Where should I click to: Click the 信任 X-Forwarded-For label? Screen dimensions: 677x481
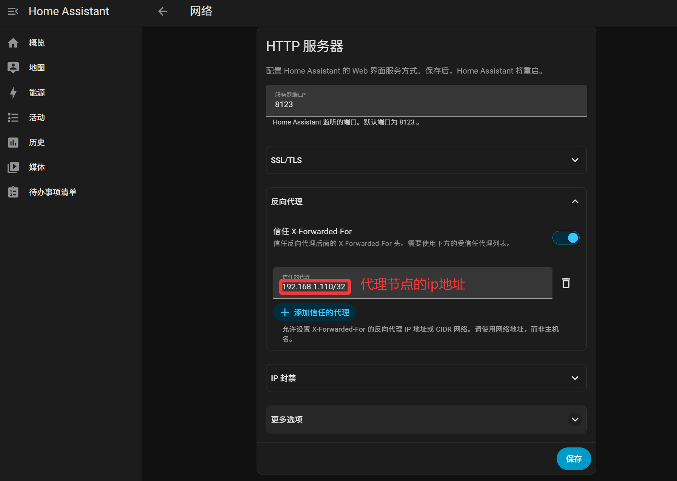click(x=312, y=232)
